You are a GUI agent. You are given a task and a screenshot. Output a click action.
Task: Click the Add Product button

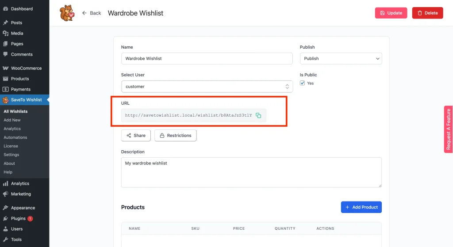pos(361,207)
